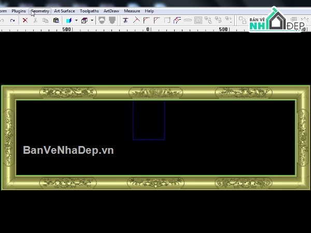Click the concentric rectangles offset icon

click(198, 20)
